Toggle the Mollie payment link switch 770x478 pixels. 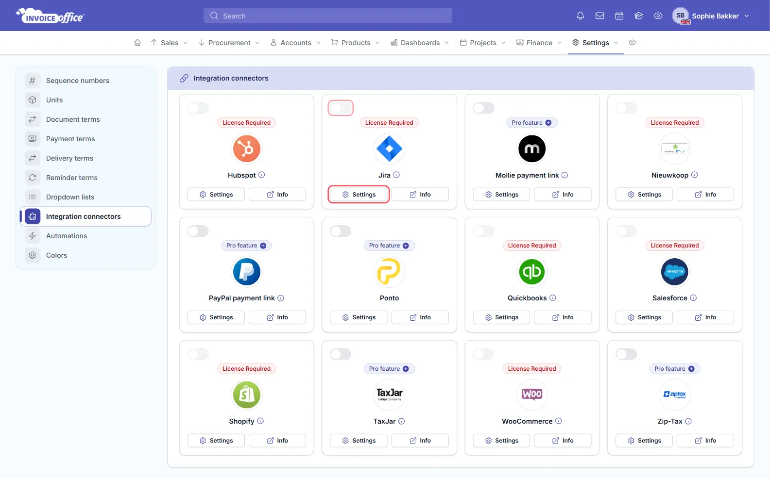coord(483,108)
